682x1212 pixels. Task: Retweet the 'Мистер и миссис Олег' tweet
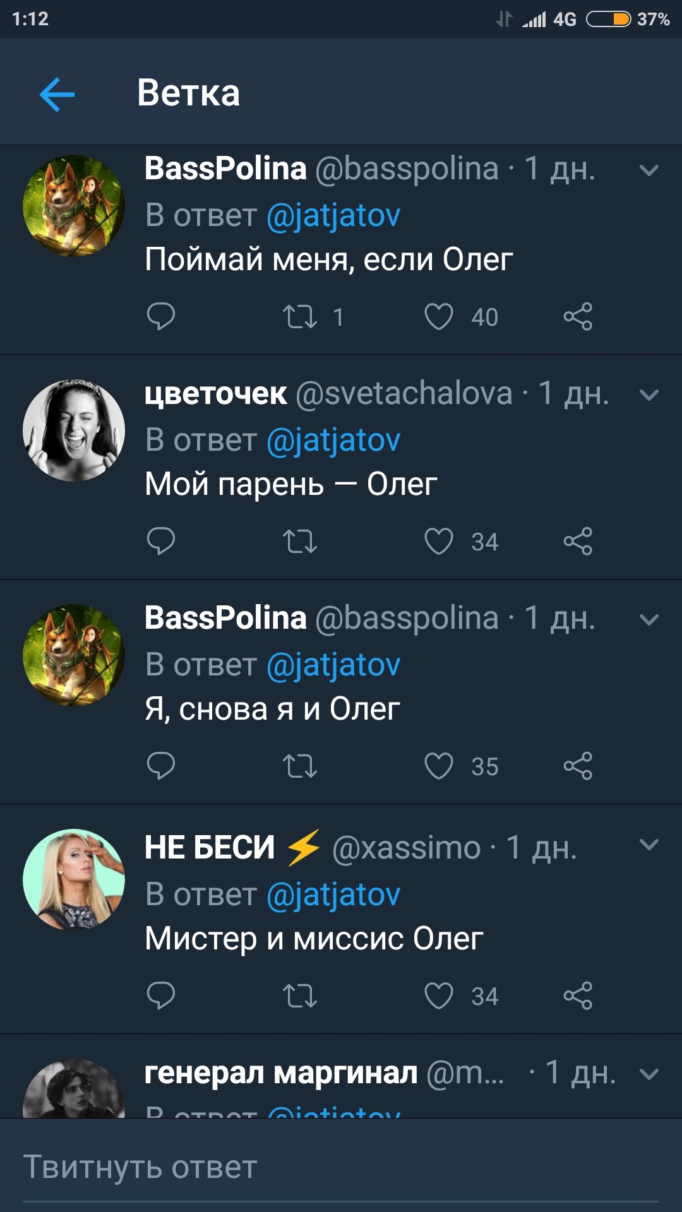tap(299, 995)
